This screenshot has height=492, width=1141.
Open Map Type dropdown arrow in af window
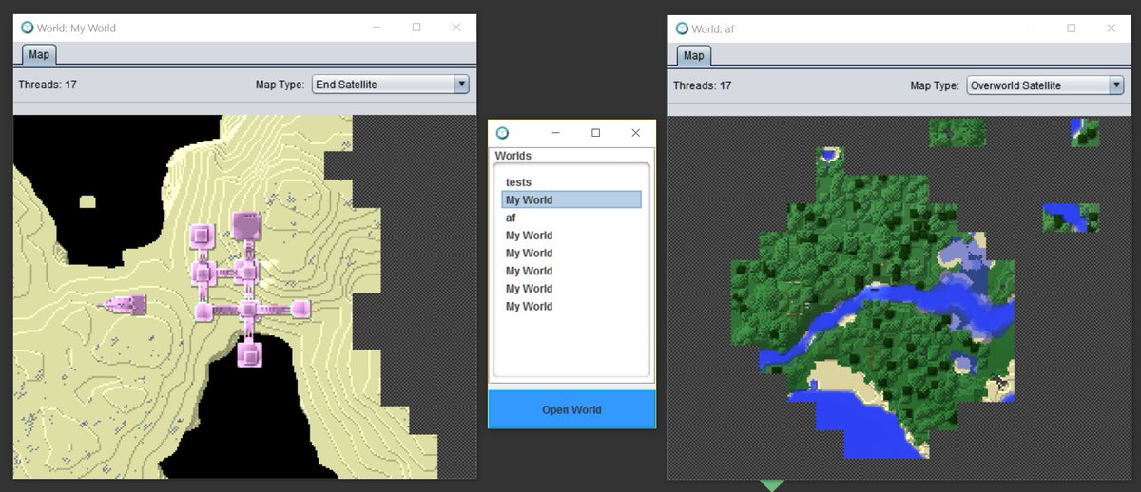point(1116,85)
